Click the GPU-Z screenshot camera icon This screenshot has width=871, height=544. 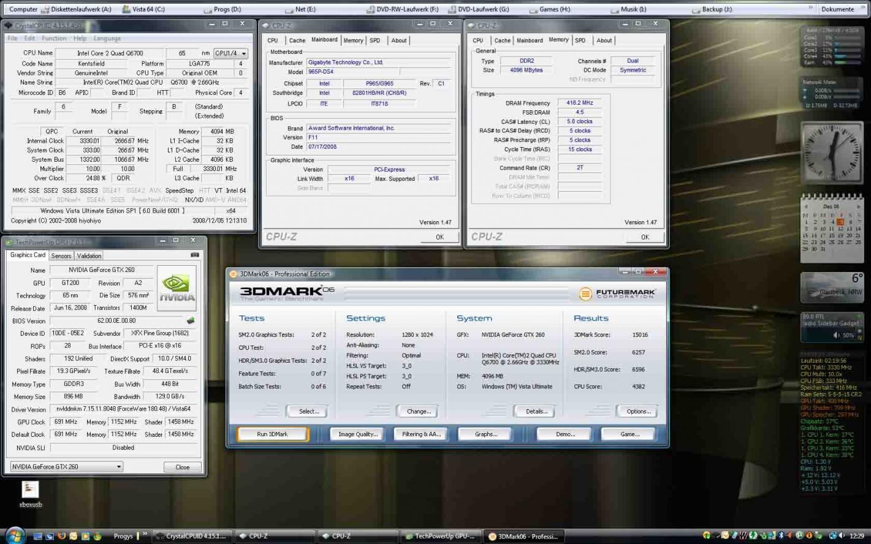point(195,255)
